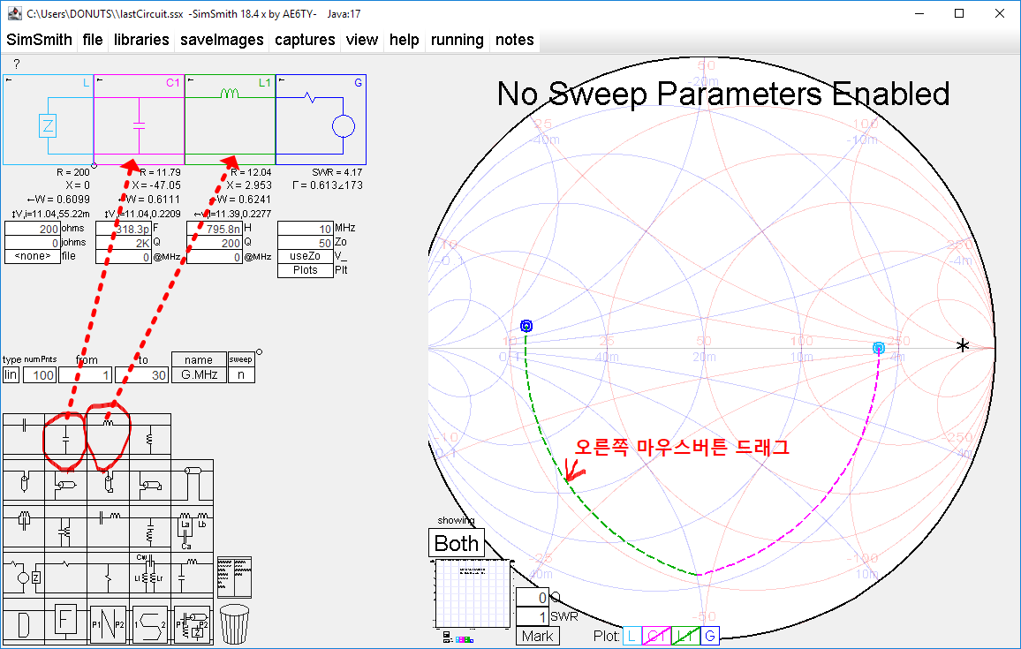Viewport: 1021px width, 649px height.
Task: Select the S-parameter 1-2 block
Action: click(x=150, y=623)
